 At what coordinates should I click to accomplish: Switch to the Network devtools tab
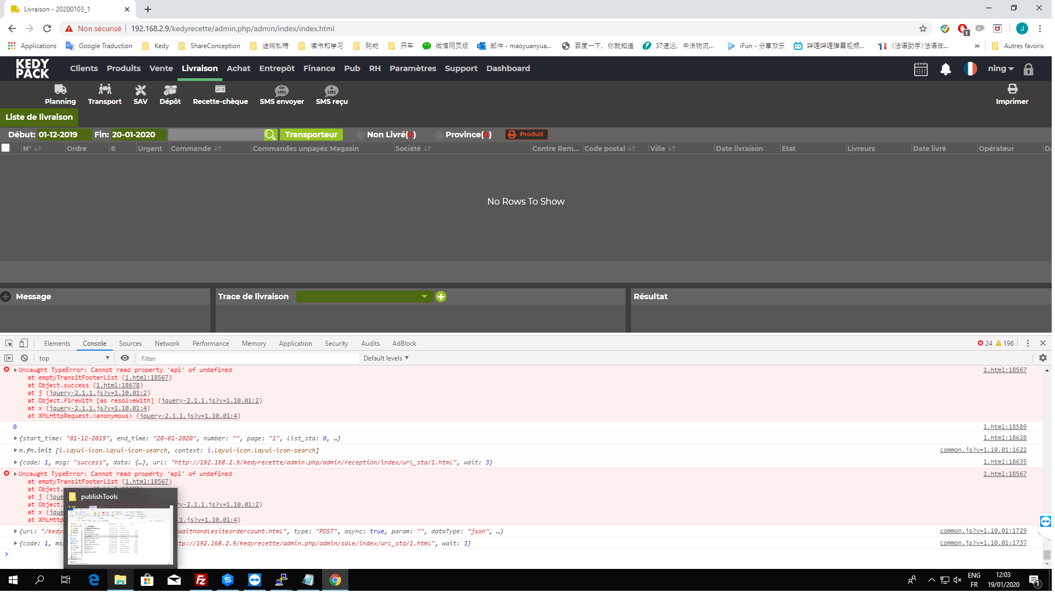pyautogui.click(x=168, y=345)
